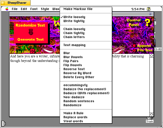Click the Control Panel label
163x128 pixels.
click(x=134, y=23)
